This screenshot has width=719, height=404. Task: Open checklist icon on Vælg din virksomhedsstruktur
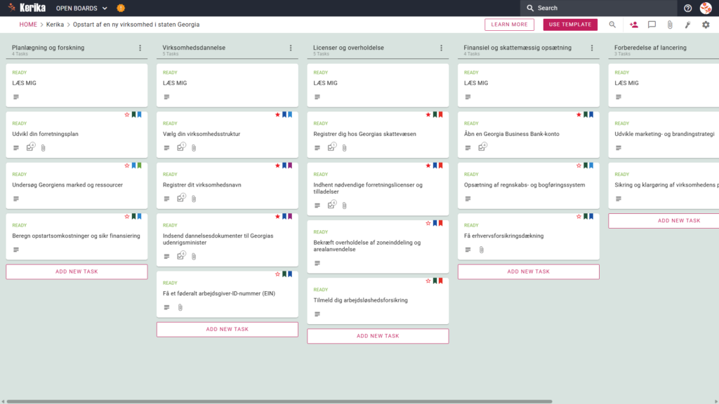[181, 147]
